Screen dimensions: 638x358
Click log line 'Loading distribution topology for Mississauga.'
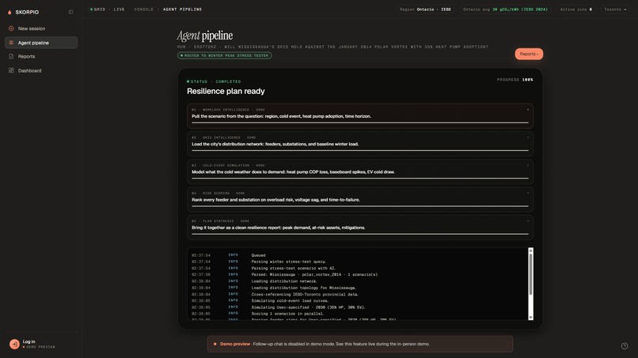click(304, 288)
